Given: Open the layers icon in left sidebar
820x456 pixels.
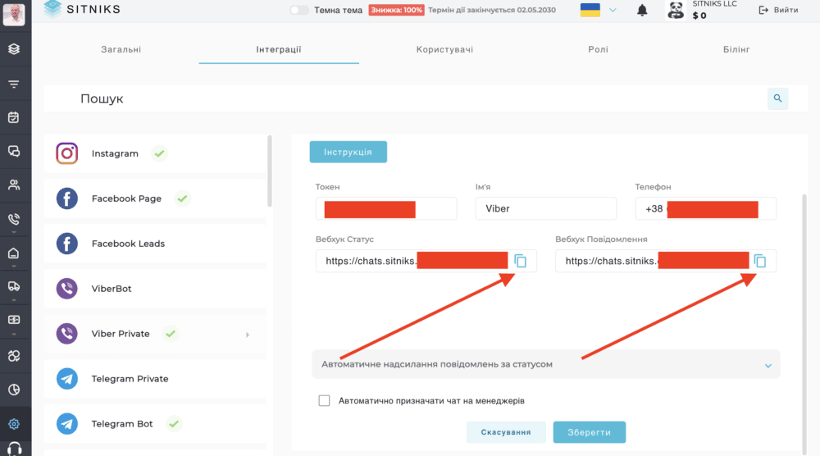Looking at the screenshot, I should [x=14, y=48].
